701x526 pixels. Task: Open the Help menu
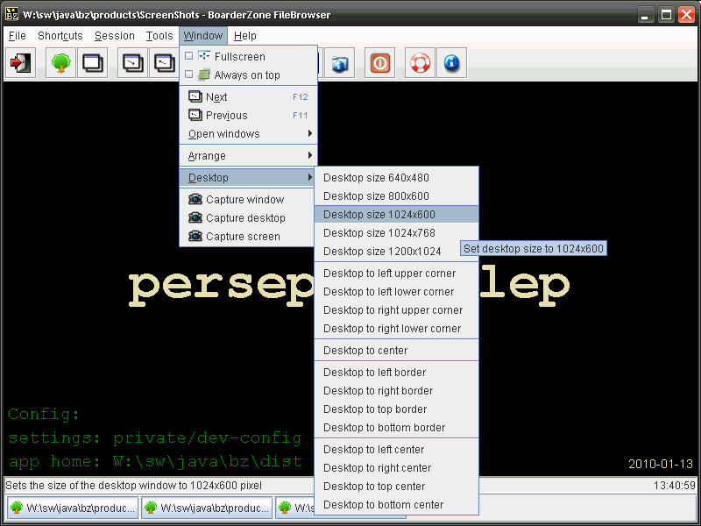click(245, 36)
